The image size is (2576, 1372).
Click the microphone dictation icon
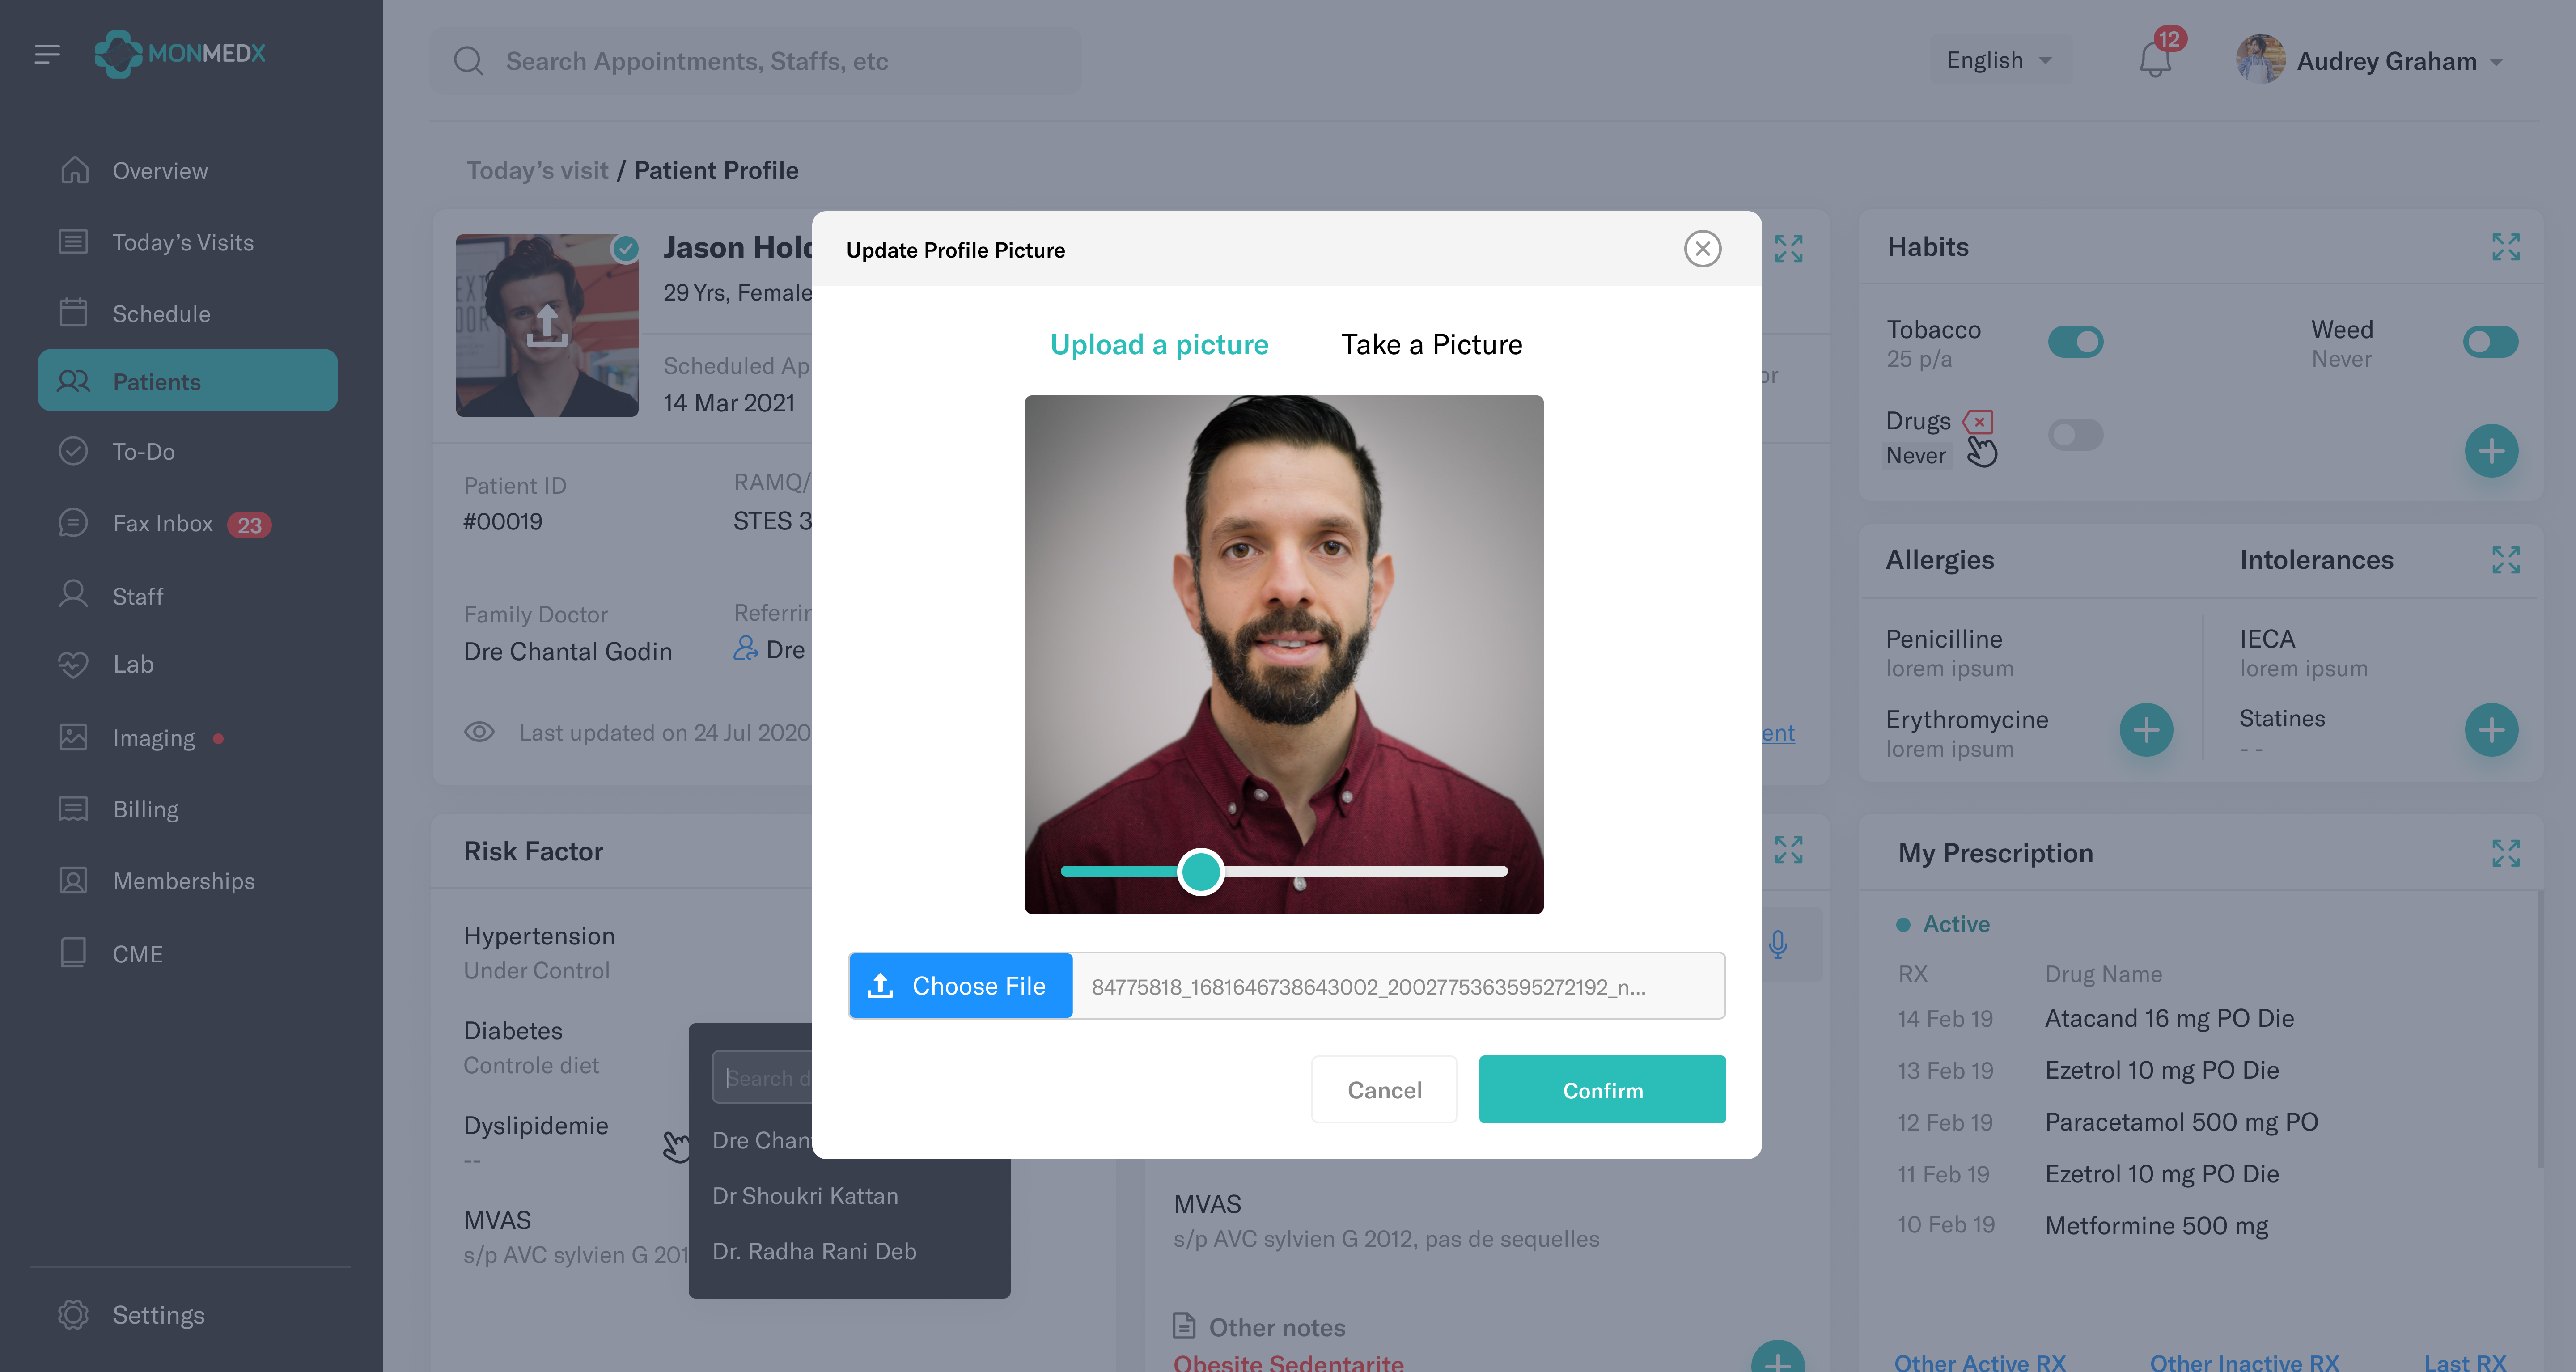pyautogui.click(x=1778, y=944)
